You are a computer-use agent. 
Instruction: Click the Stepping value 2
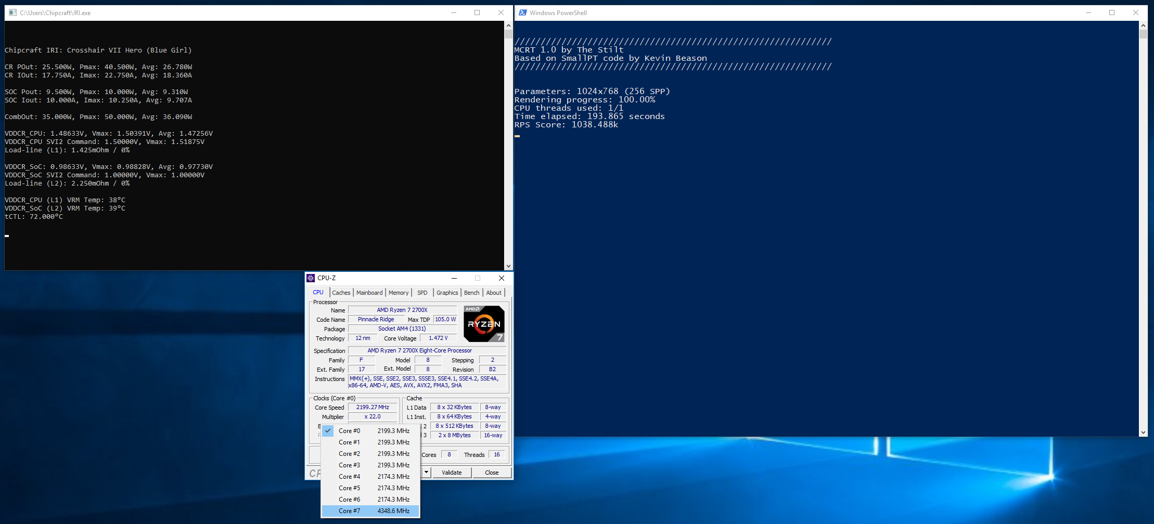tap(492, 360)
